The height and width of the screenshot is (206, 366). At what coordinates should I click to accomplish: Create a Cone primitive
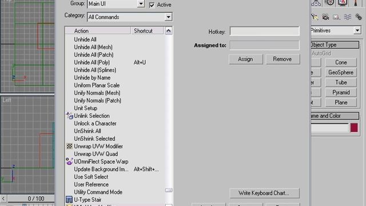pyautogui.click(x=341, y=62)
